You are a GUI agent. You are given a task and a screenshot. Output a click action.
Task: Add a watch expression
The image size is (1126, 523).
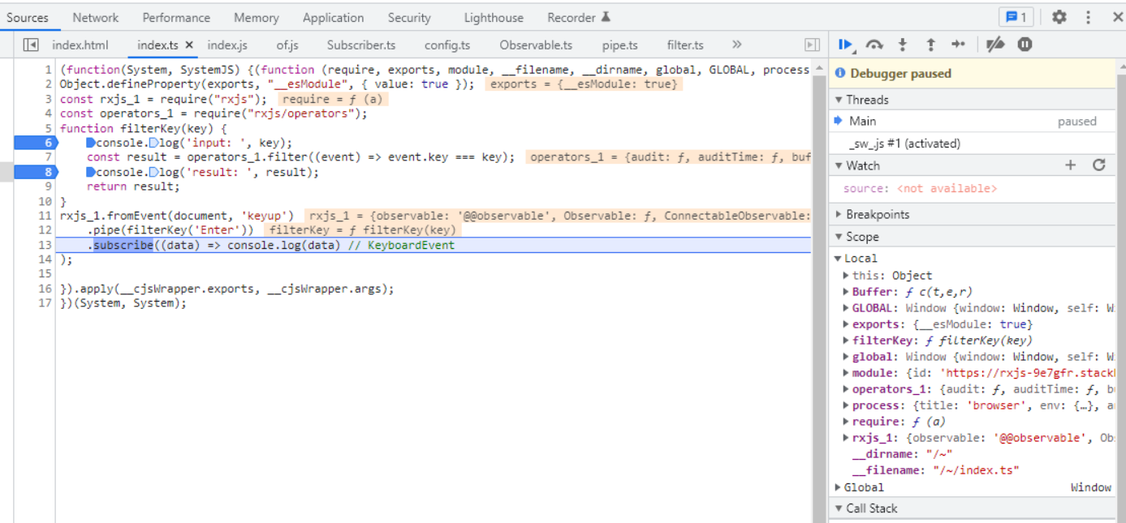pyautogui.click(x=1070, y=165)
